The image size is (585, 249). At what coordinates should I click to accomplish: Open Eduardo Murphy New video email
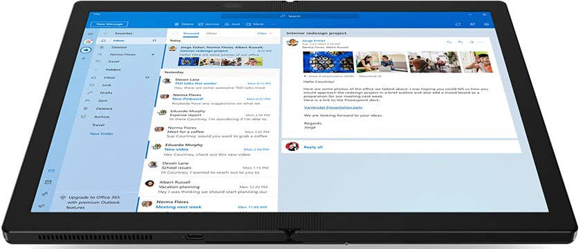211,149
